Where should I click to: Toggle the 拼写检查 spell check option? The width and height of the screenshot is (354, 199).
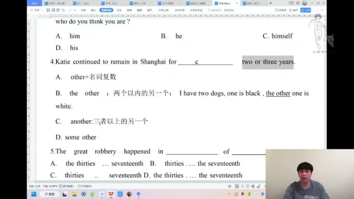(x=67, y=186)
